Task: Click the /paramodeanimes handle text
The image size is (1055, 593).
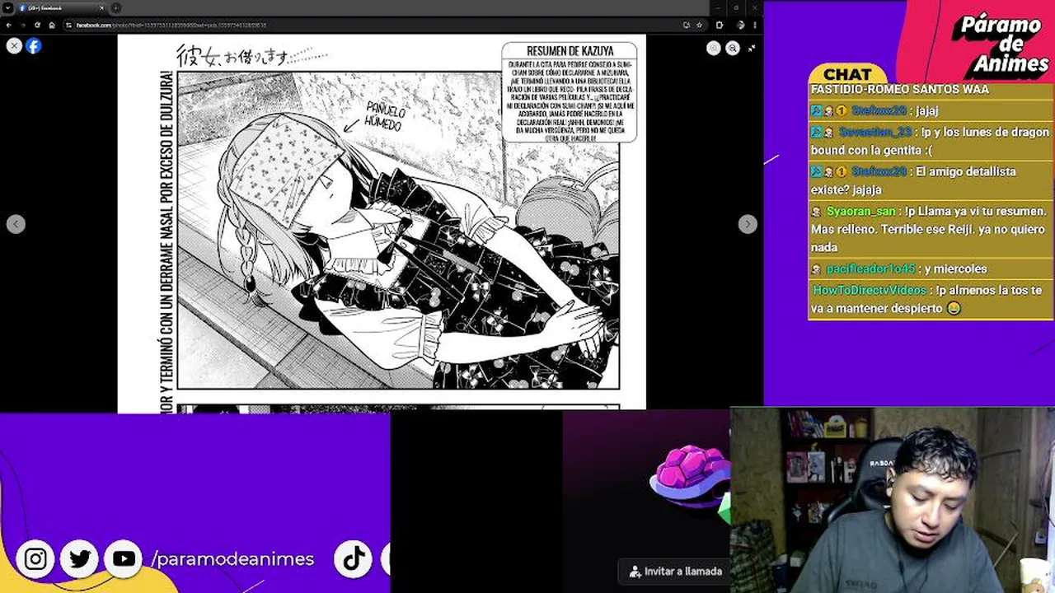Action: click(x=232, y=559)
